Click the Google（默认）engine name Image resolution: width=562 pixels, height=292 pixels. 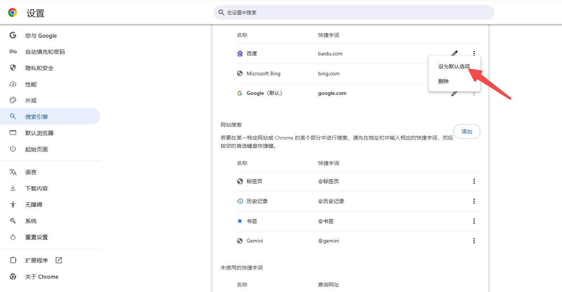pos(265,93)
